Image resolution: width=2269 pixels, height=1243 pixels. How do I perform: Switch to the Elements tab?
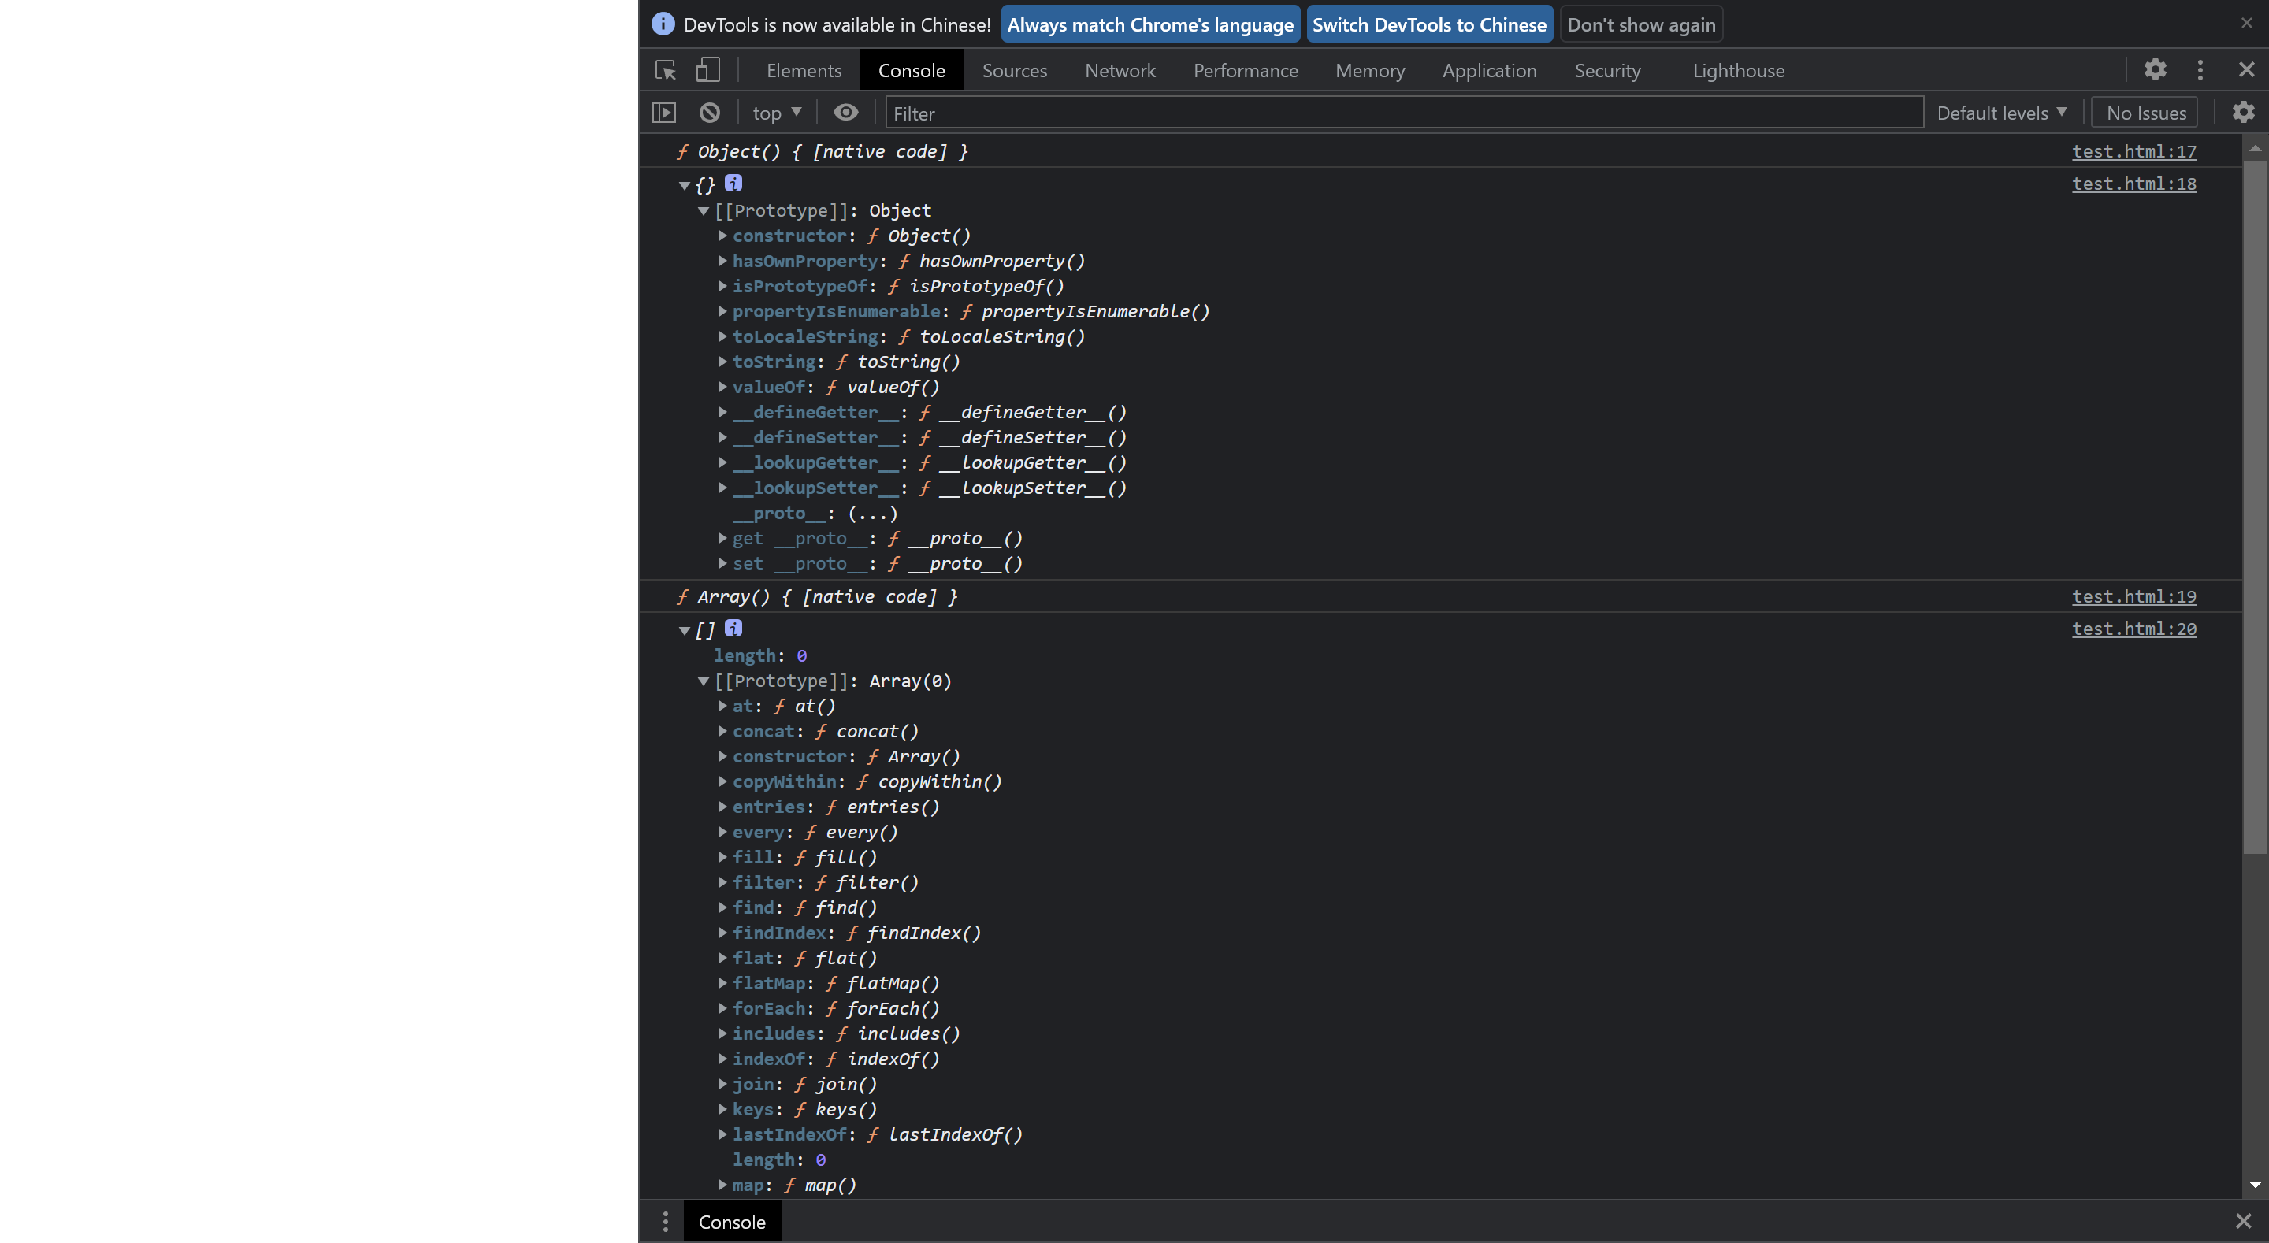(x=804, y=70)
